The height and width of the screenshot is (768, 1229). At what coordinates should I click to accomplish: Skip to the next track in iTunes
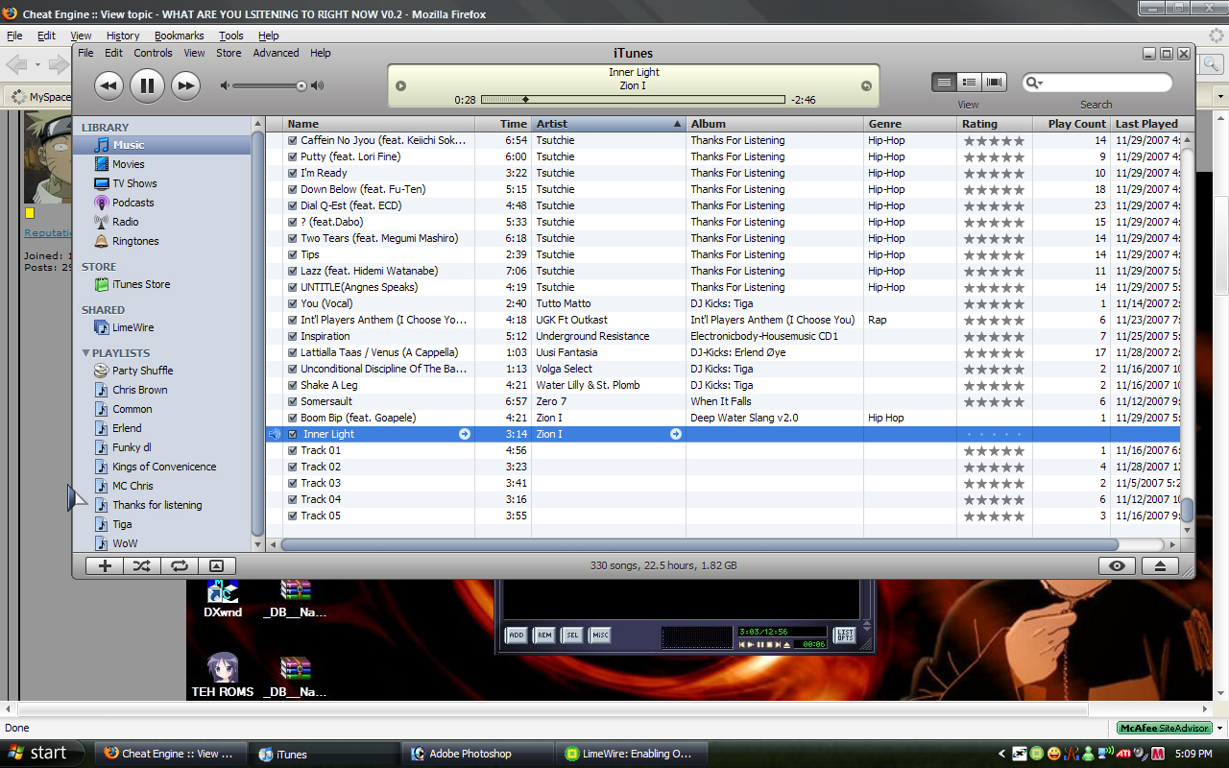pyautogui.click(x=185, y=85)
